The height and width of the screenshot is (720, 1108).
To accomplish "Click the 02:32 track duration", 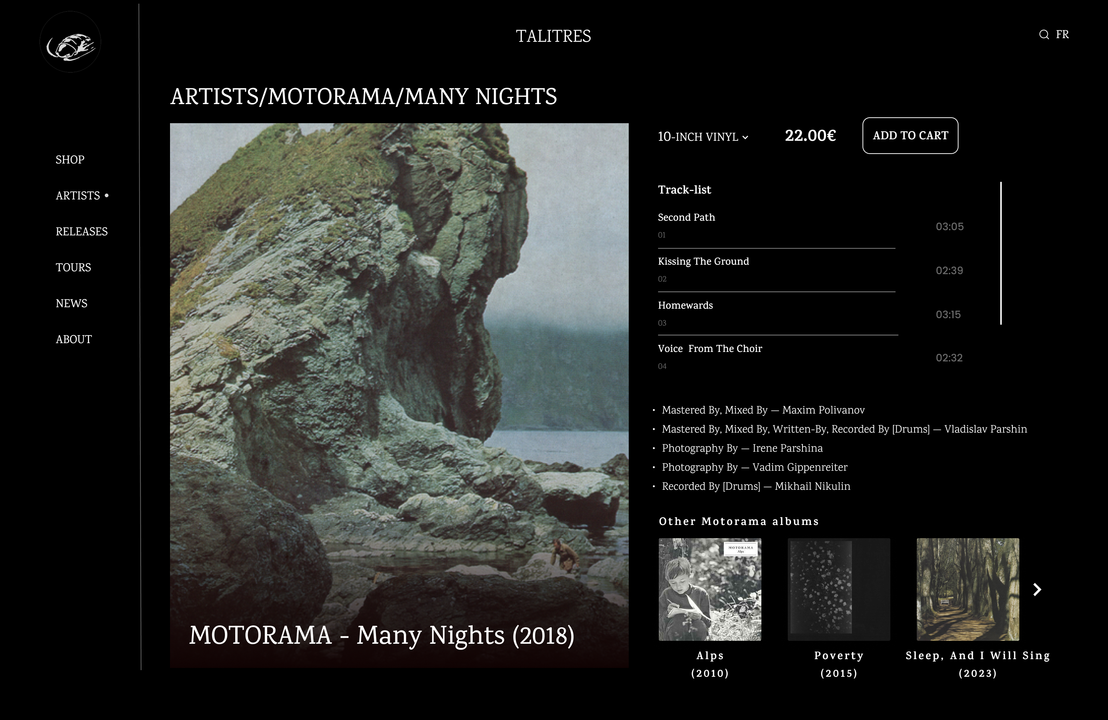I will (949, 358).
